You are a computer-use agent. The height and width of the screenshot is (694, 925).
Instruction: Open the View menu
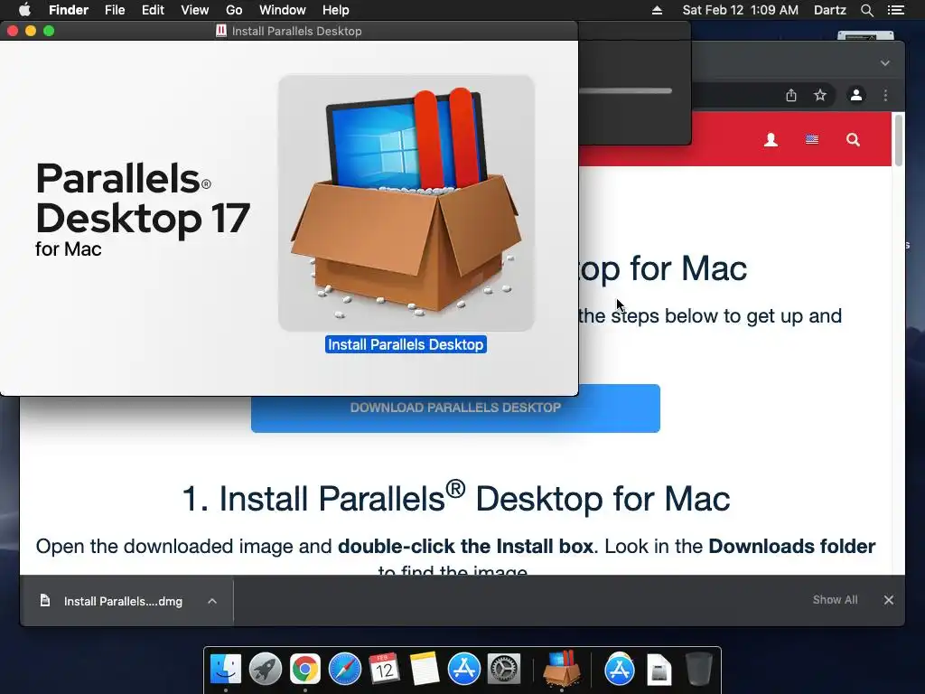tap(195, 10)
